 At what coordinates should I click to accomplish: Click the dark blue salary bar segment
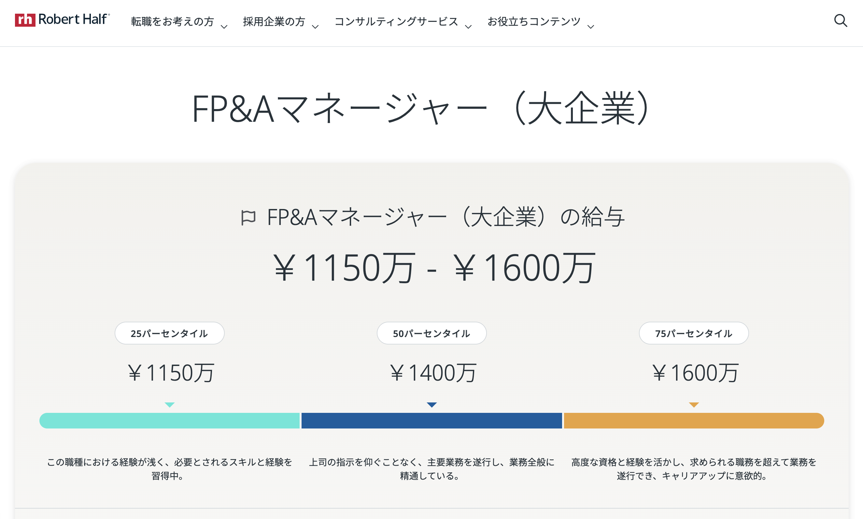432,421
